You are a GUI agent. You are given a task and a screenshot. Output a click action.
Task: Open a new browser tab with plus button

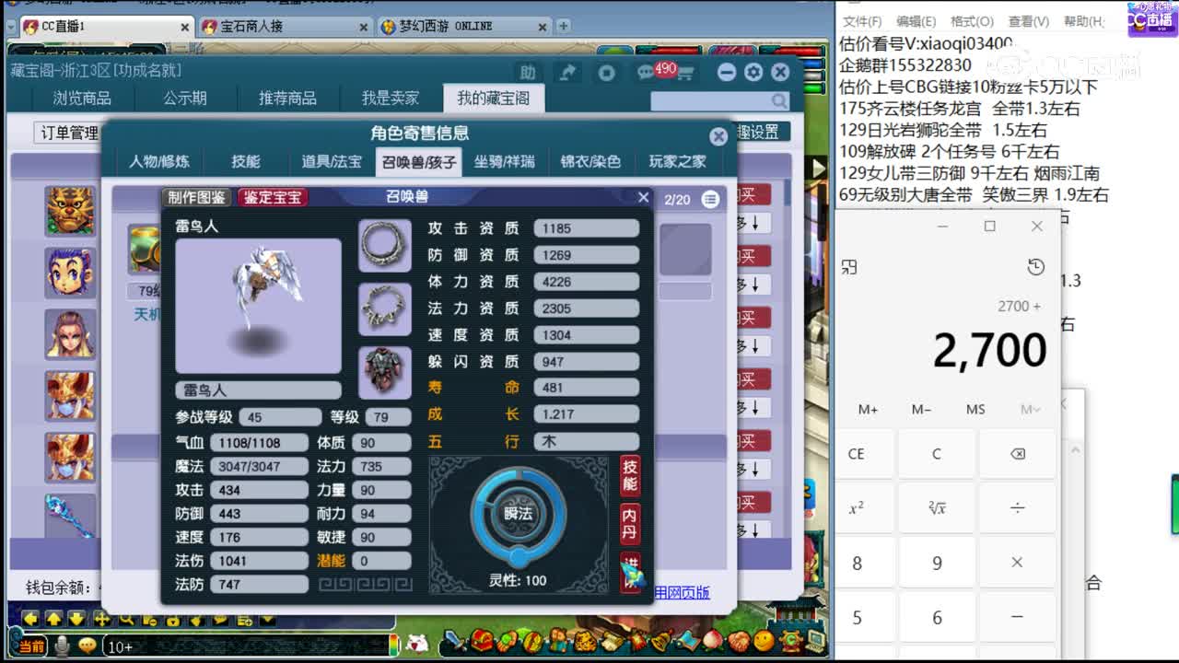pyautogui.click(x=564, y=26)
